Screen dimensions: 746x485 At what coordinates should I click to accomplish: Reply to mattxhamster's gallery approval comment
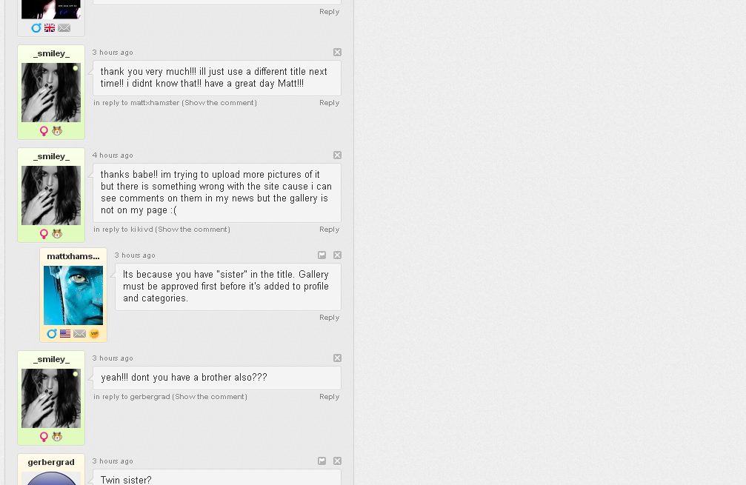coord(329,318)
